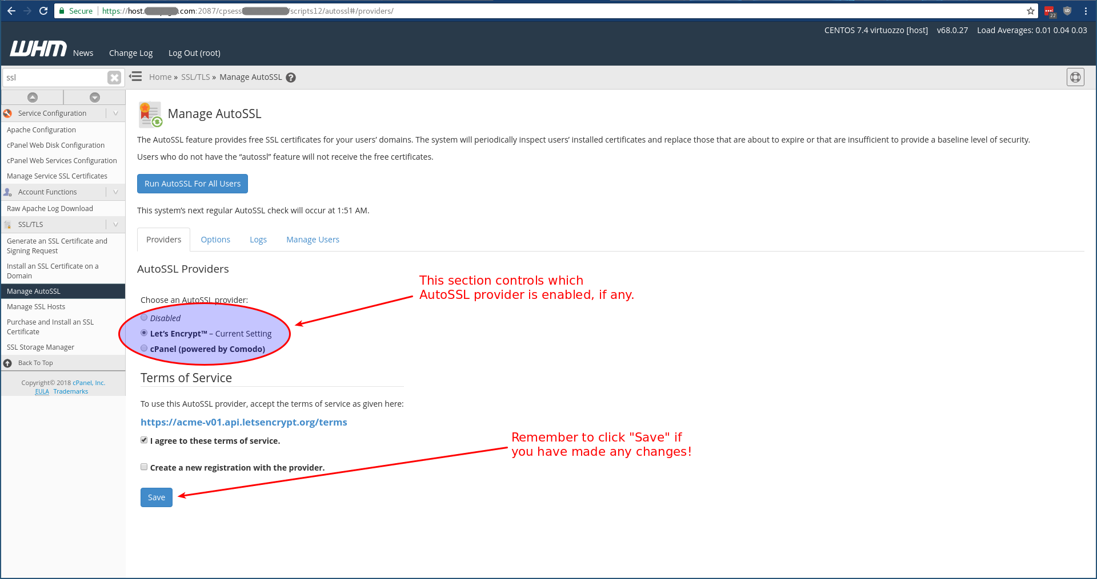Click the sidebar collapse-all up arrow
This screenshot has height=579, width=1097.
(x=33, y=98)
